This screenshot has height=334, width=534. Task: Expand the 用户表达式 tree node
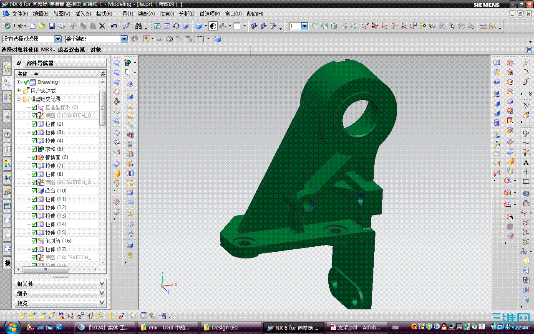[x=19, y=91]
